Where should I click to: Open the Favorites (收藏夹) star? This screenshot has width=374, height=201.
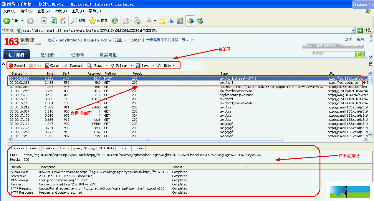tap(98, 21)
